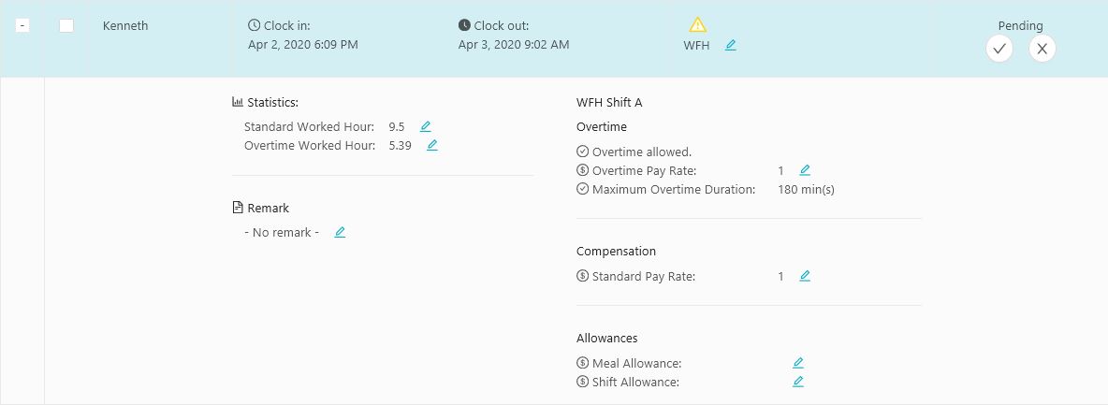Edit the Shift Allowance amount
Screen dimensions: 1108x405
tap(798, 382)
